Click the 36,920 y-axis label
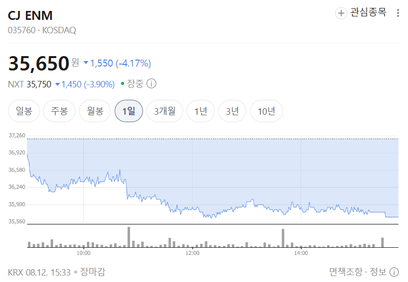The width and height of the screenshot is (408, 282). pyautogui.click(x=17, y=152)
